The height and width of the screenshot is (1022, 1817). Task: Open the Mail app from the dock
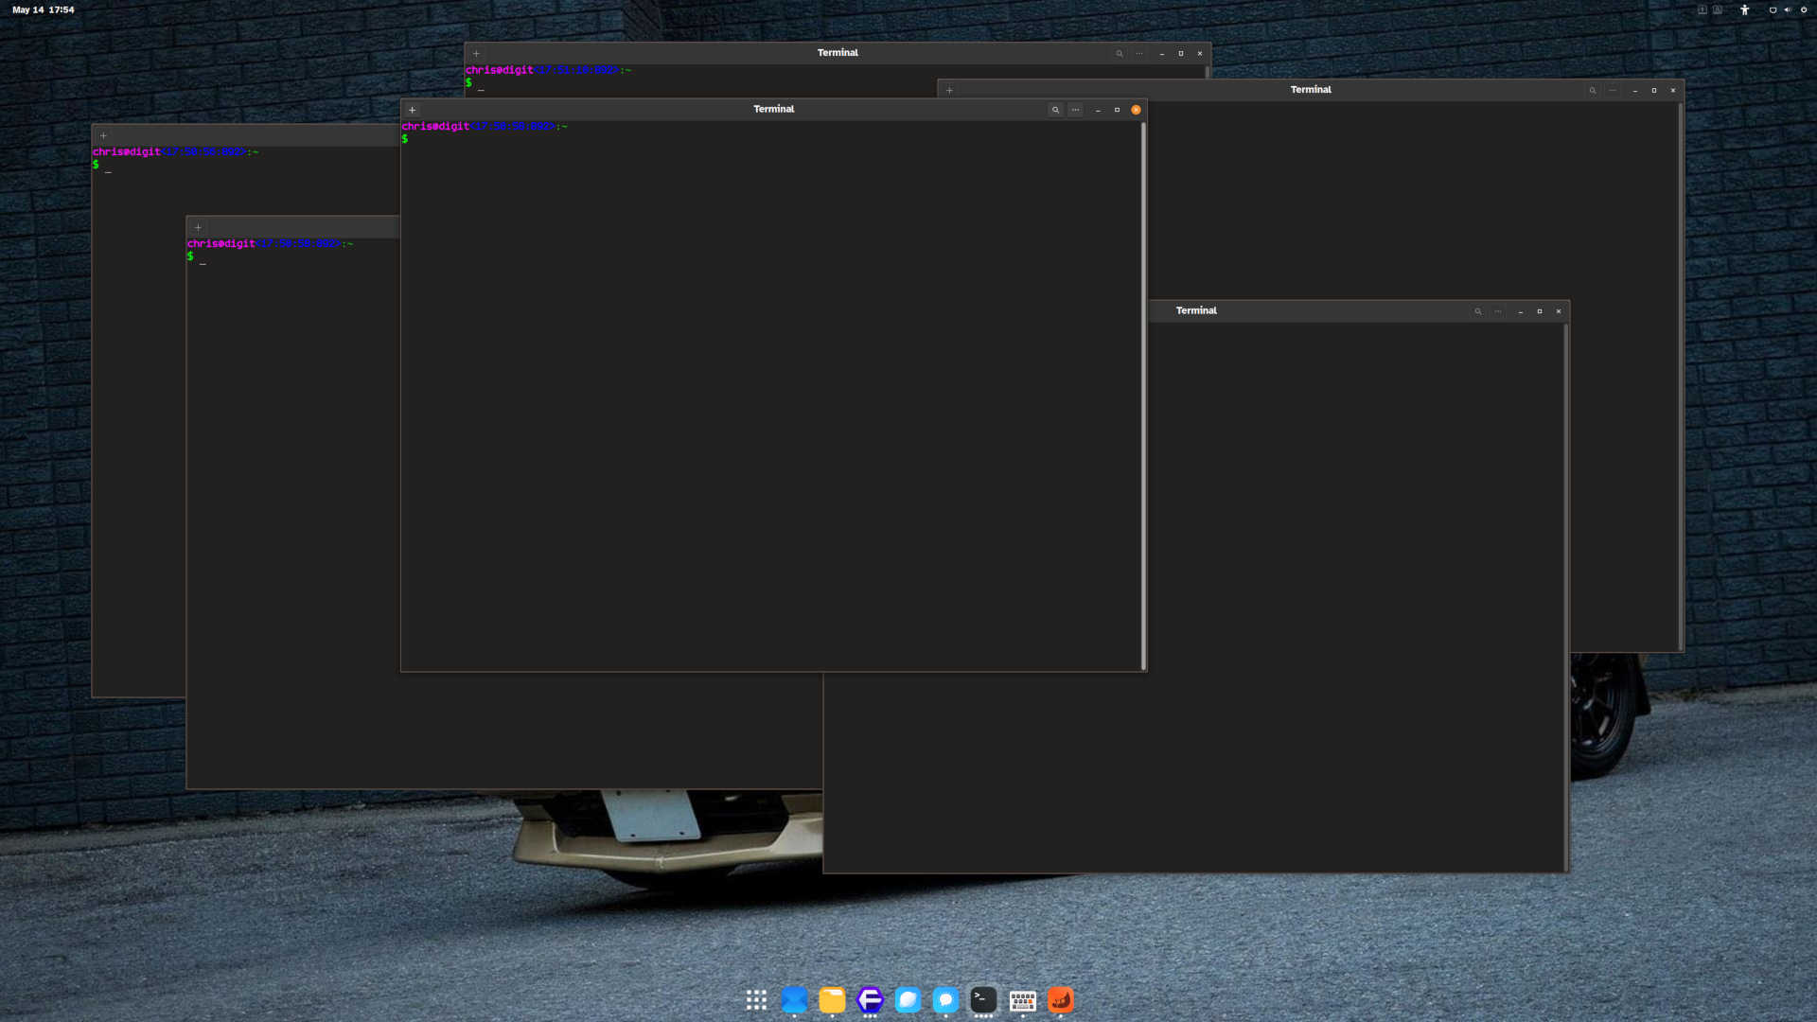(x=794, y=1000)
